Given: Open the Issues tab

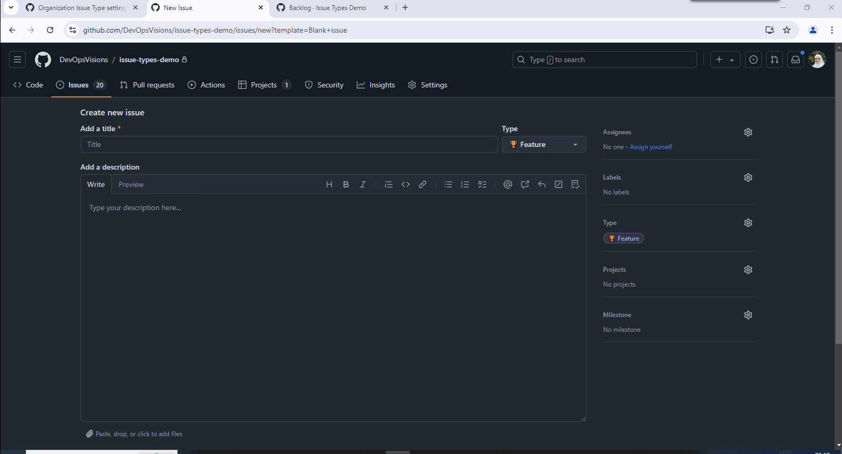Looking at the screenshot, I should pos(81,85).
